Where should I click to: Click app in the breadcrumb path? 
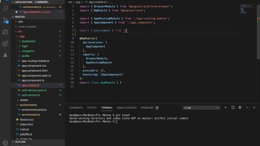coord(78,2)
